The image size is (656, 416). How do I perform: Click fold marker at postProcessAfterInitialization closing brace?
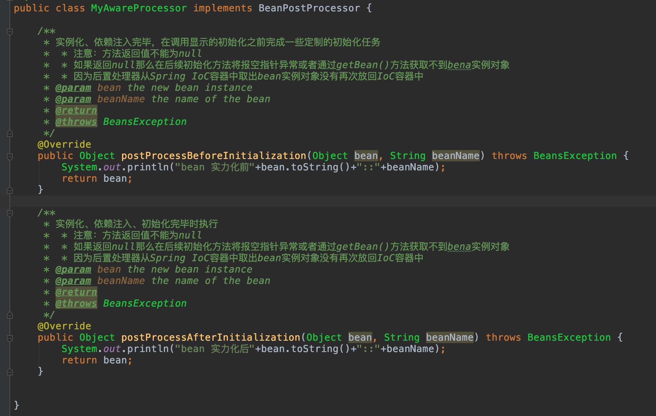point(10,372)
